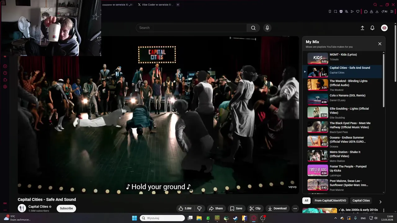Open the Windows Start menu

click(x=134, y=218)
